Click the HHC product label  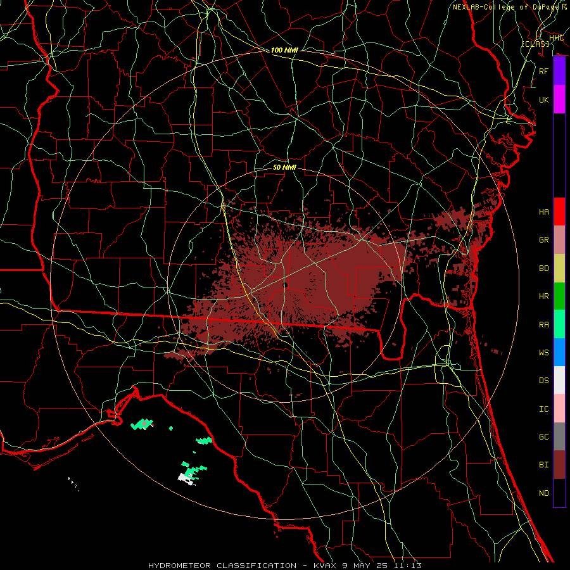(x=556, y=38)
